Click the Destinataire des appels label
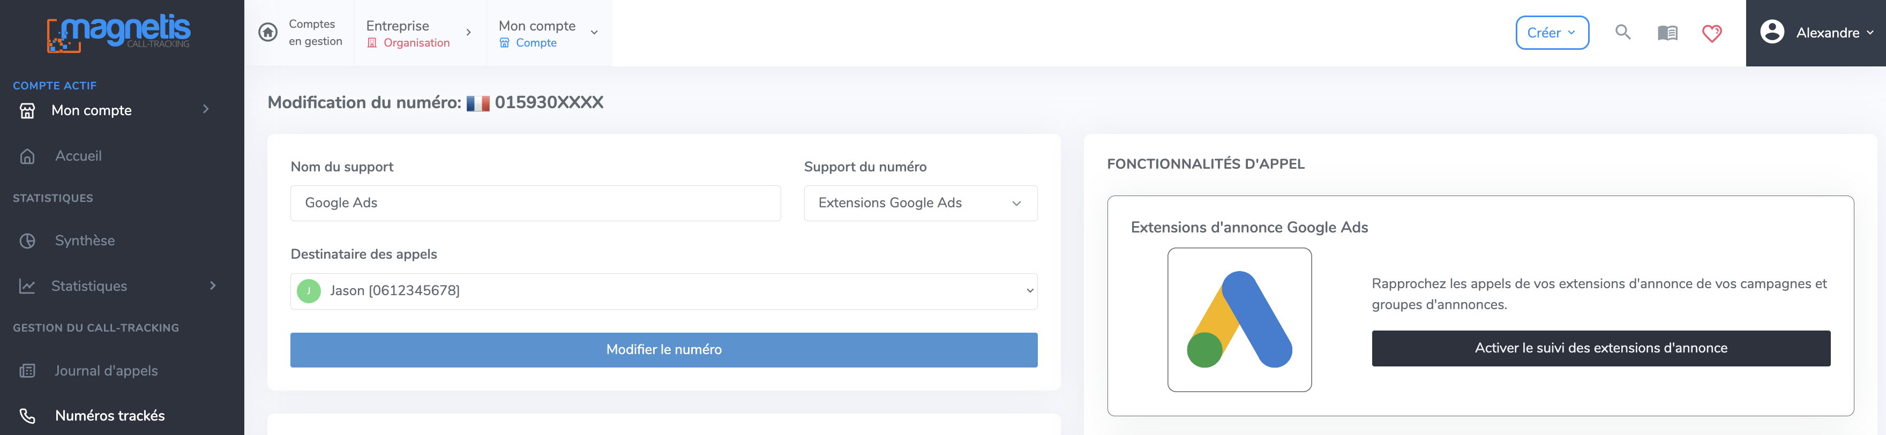 [364, 254]
